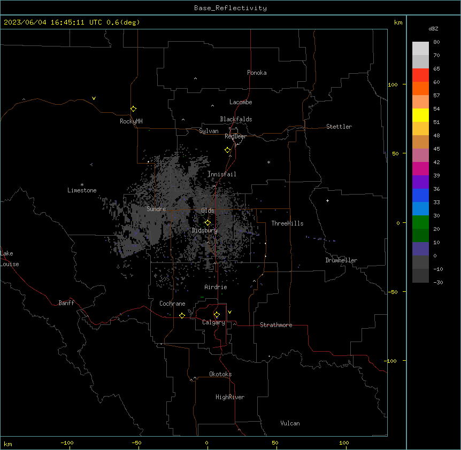
Task: Select the purple 36-39 dBZ legend swatch
Action: pos(420,182)
